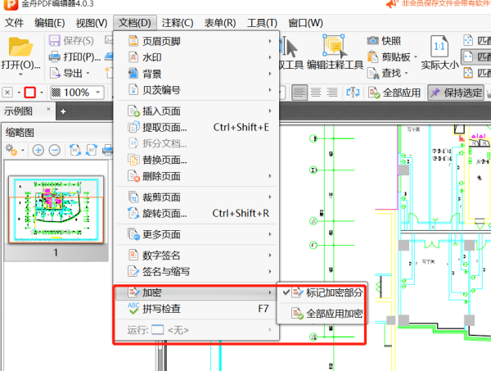The width and height of the screenshot is (491, 371).
Task: Click the red outline color swatch
Action: click(x=29, y=93)
